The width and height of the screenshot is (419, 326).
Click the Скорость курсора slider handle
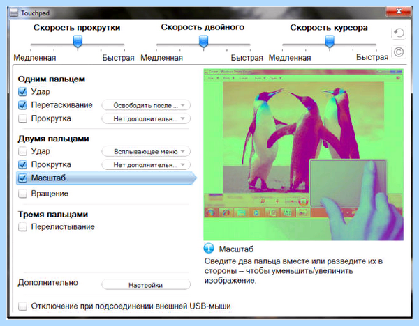pyautogui.click(x=330, y=42)
